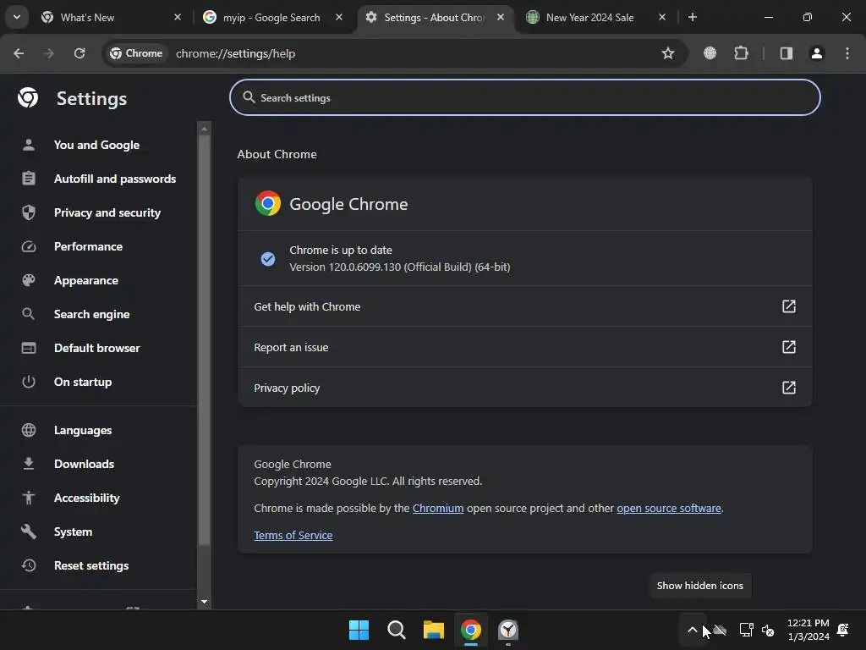The height and width of the screenshot is (650, 866).
Task: Click the Chrome site info chip in address bar
Action: [136, 53]
